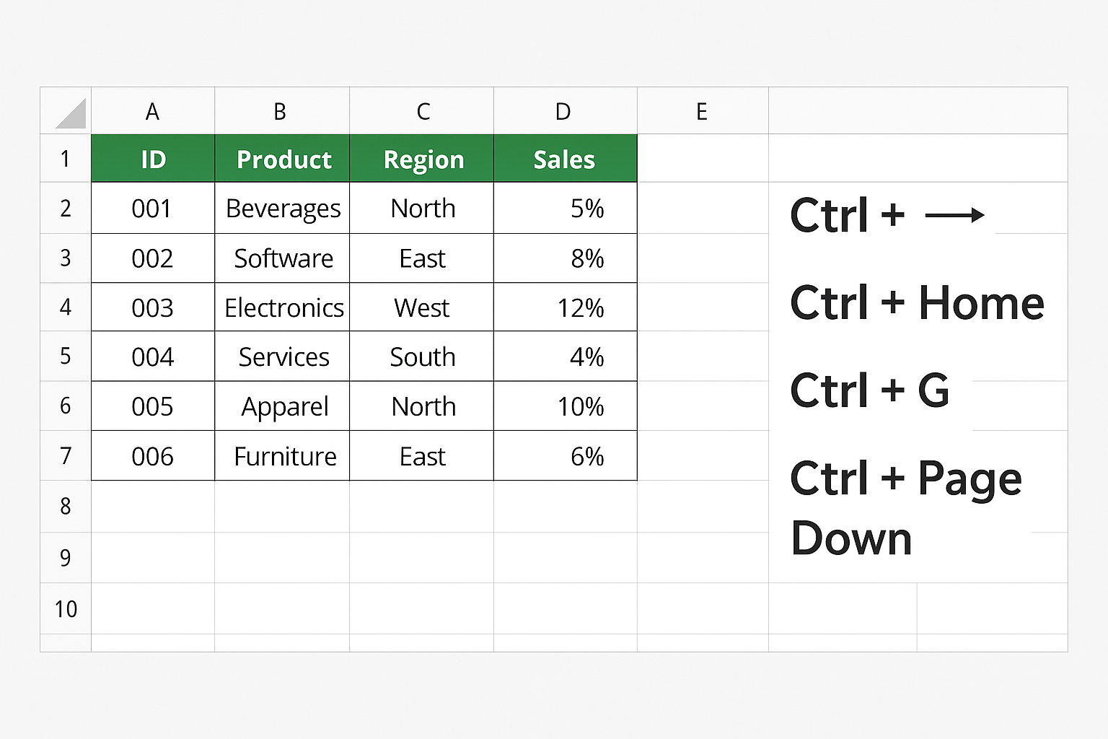Click the ID header cell

(x=153, y=159)
